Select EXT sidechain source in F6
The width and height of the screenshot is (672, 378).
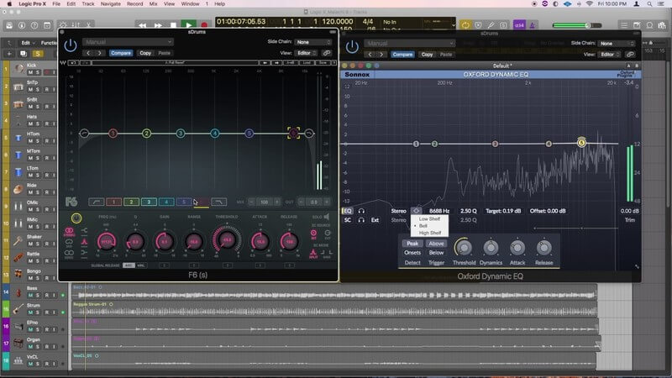328,234
